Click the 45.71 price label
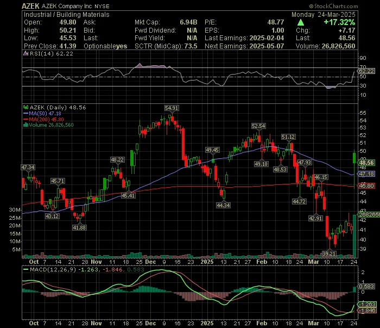This screenshot has width=380, height=328. click(x=58, y=181)
